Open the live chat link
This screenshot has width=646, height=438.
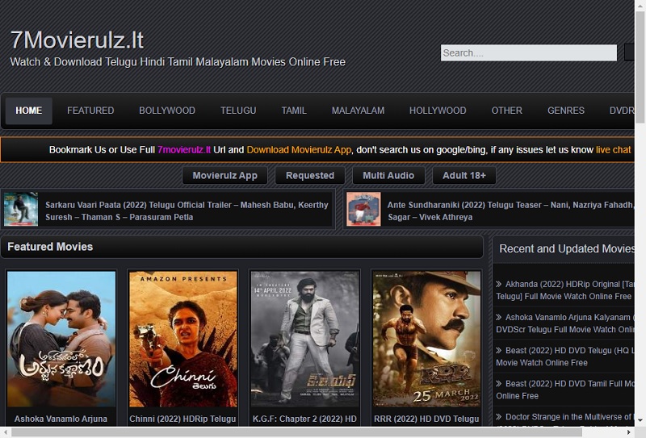[x=613, y=150]
